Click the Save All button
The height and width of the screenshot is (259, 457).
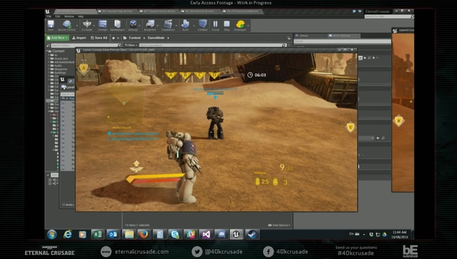tap(99, 38)
